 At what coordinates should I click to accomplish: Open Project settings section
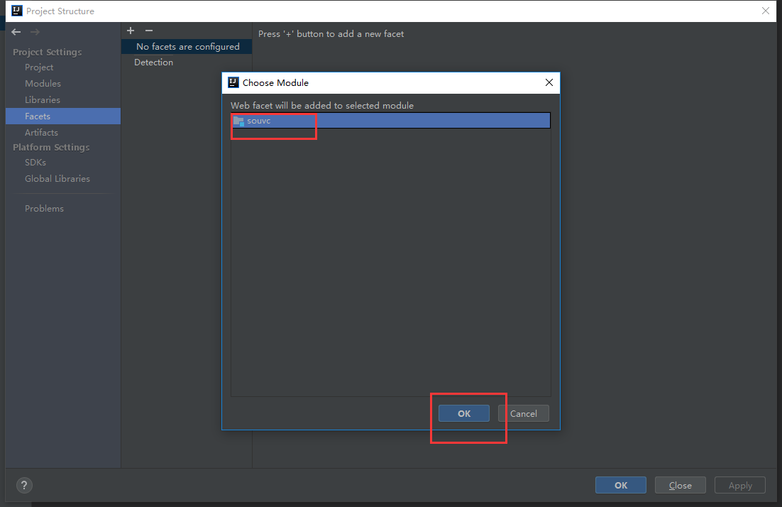tap(39, 67)
